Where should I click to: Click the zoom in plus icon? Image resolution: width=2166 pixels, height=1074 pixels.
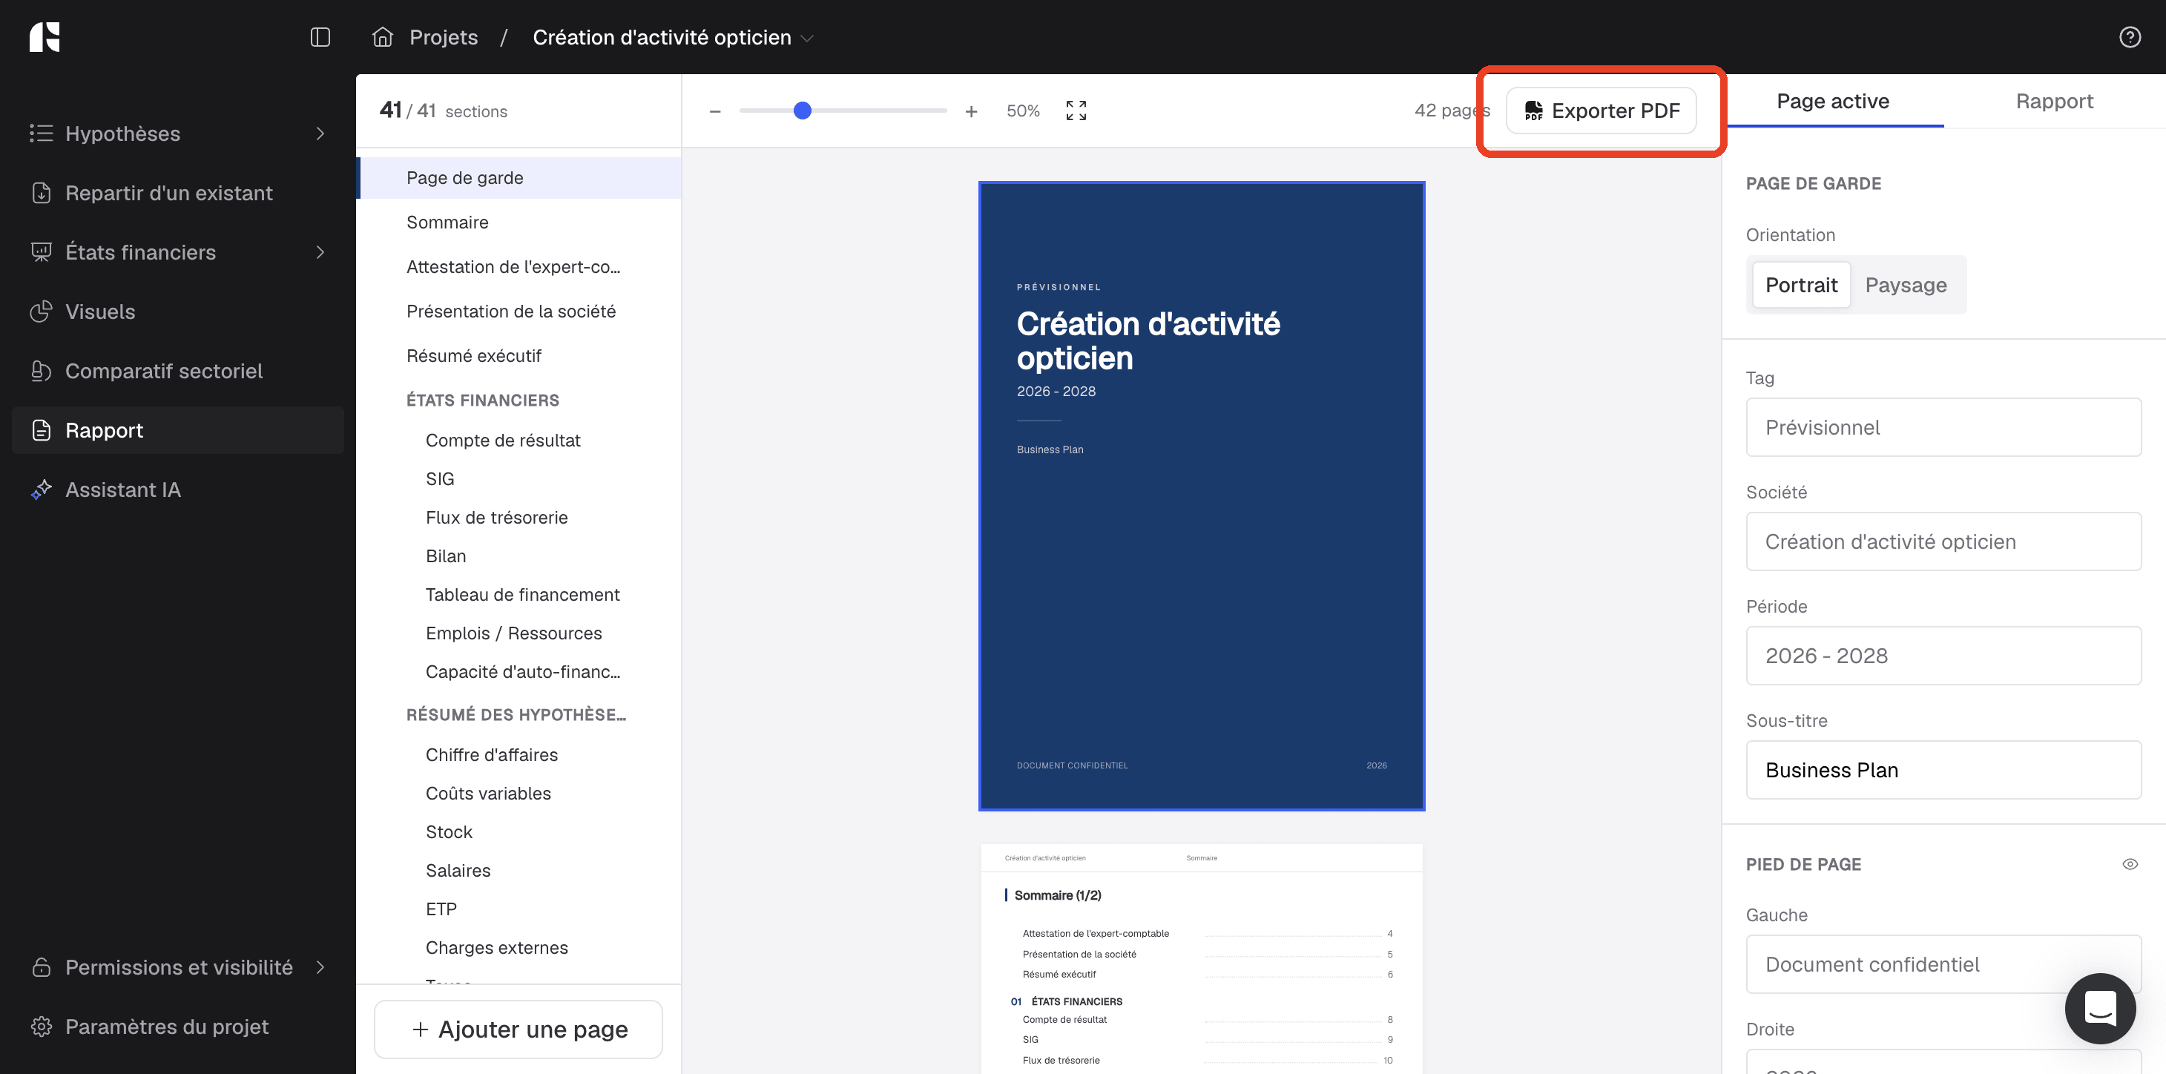971,111
